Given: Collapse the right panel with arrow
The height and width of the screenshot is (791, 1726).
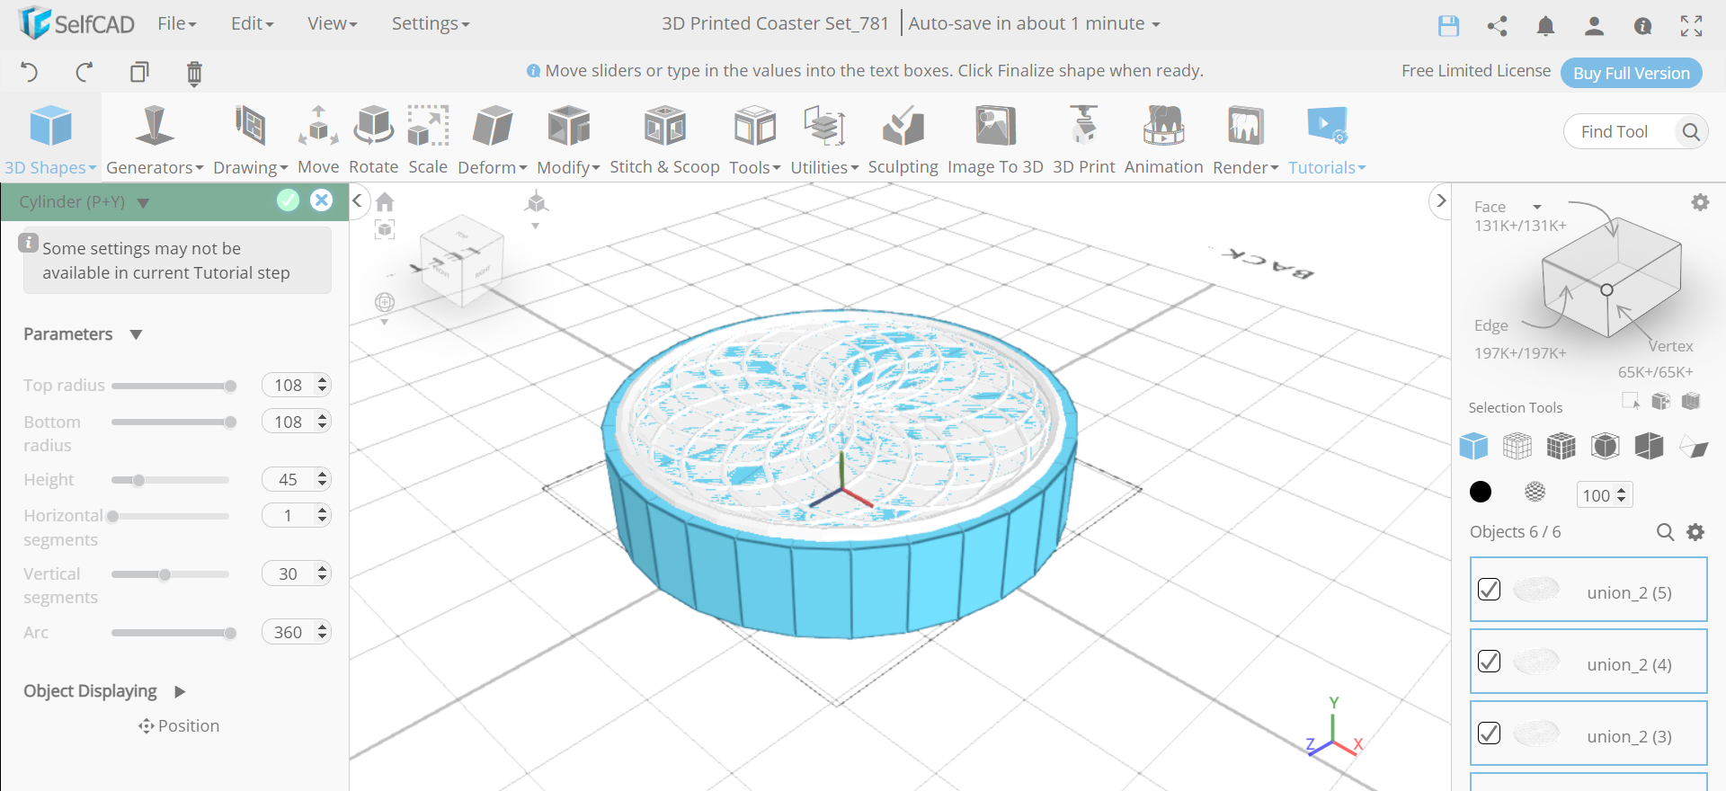Looking at the screenshot, I should [x=1440, y=200].
